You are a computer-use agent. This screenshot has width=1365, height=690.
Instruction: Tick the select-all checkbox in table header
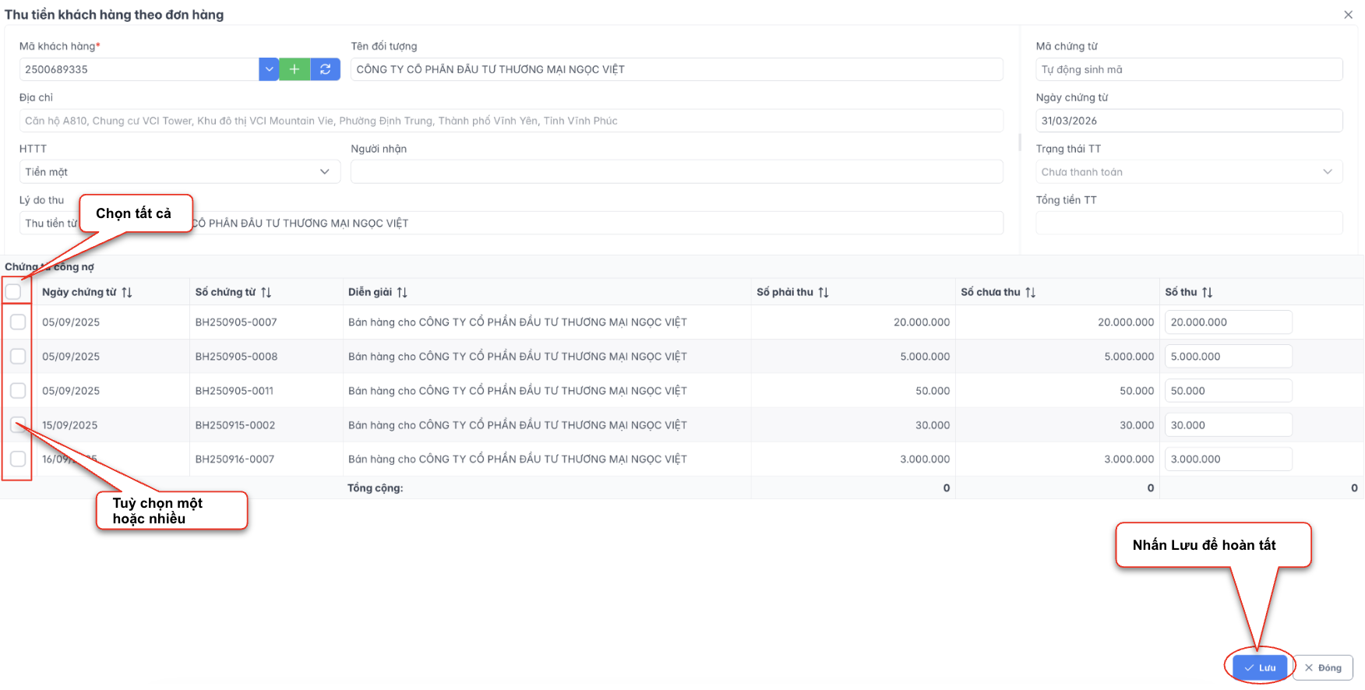tap(13, 292)
